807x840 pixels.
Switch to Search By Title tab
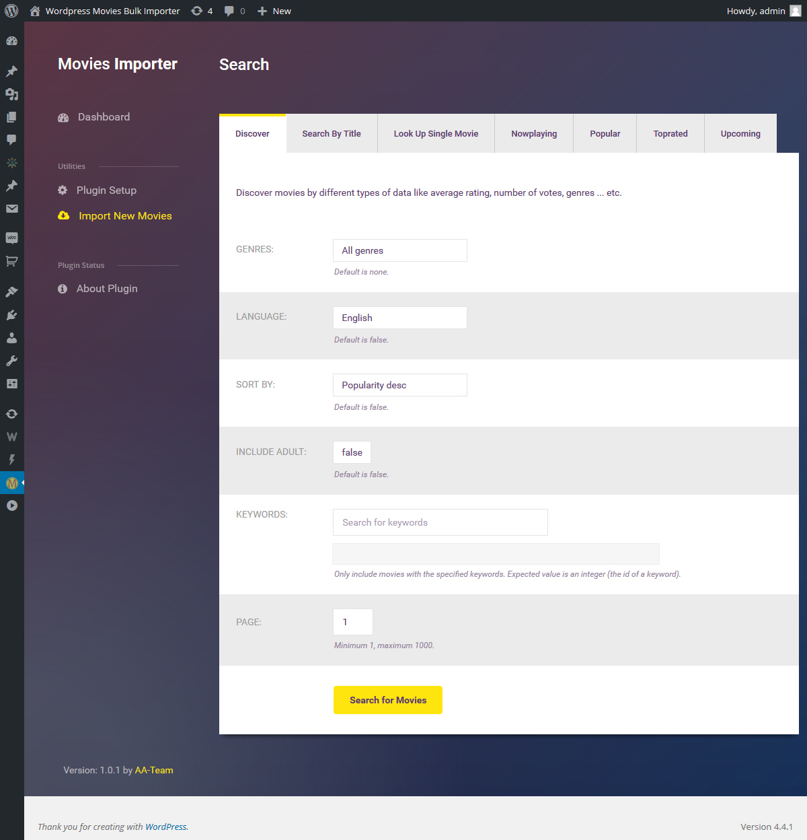(332, 134)
